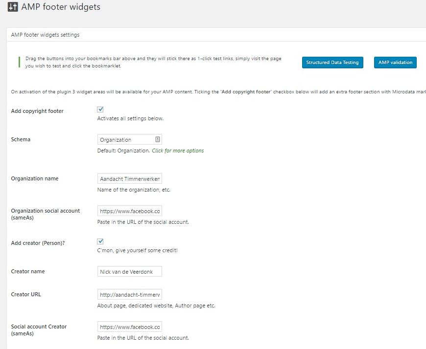
Task: Click the 'Add creator (Person)?' label text
Action: pyautogui.click(x=38, y=243)
